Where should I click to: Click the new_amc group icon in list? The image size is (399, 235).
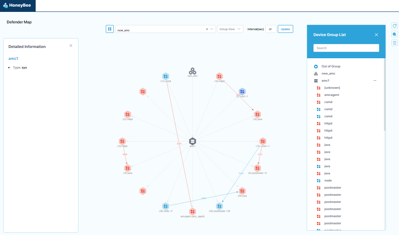(316, 74)
